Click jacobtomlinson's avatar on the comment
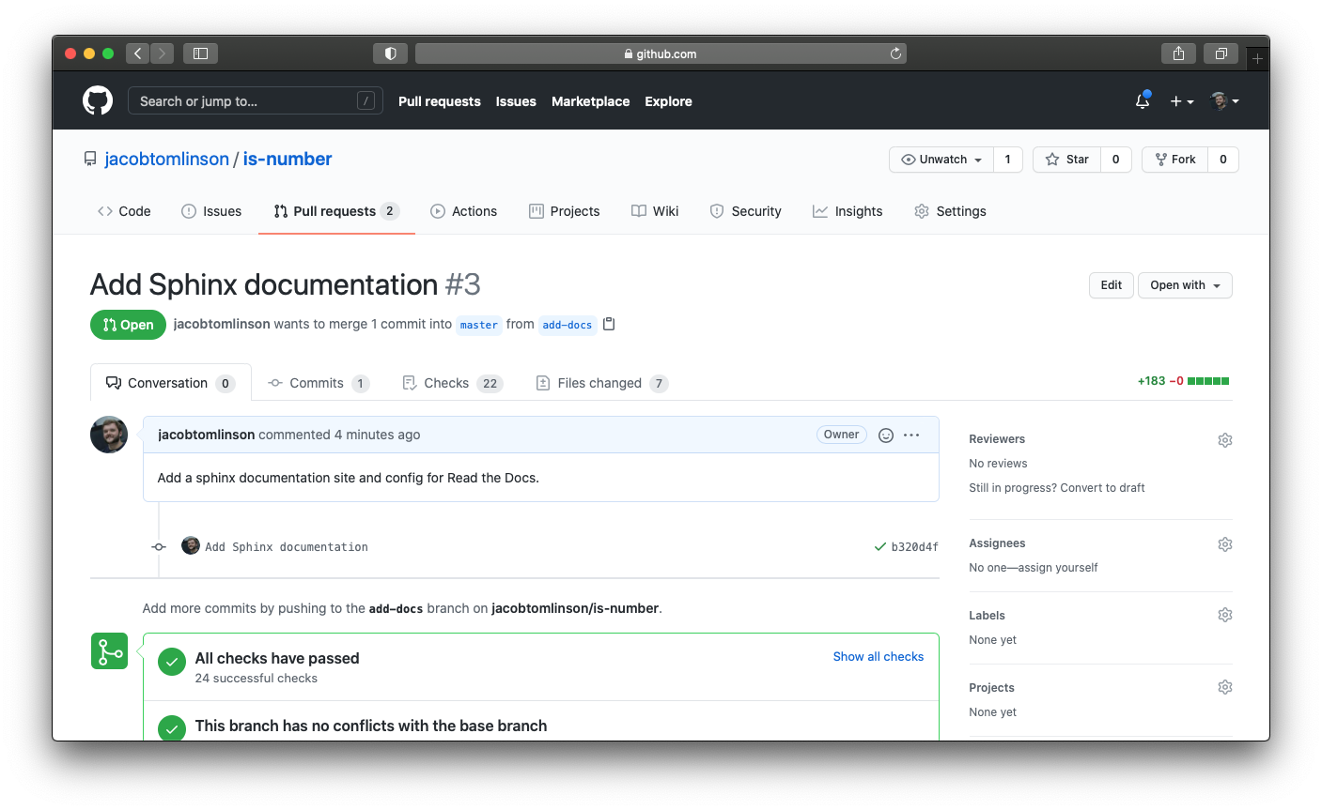 coord(109,435)
